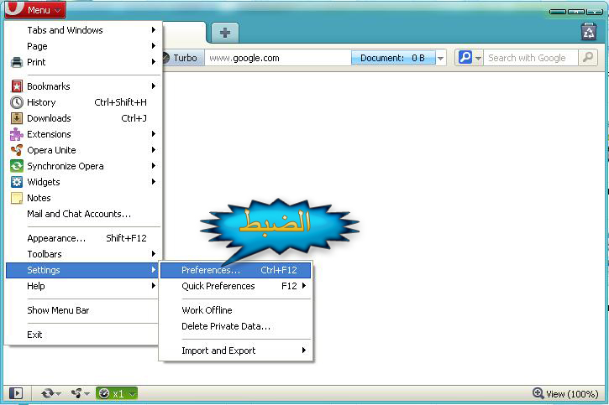Click the History entry text
The image size is (609, 405).
pyautogui.click(x=41, y=102)
